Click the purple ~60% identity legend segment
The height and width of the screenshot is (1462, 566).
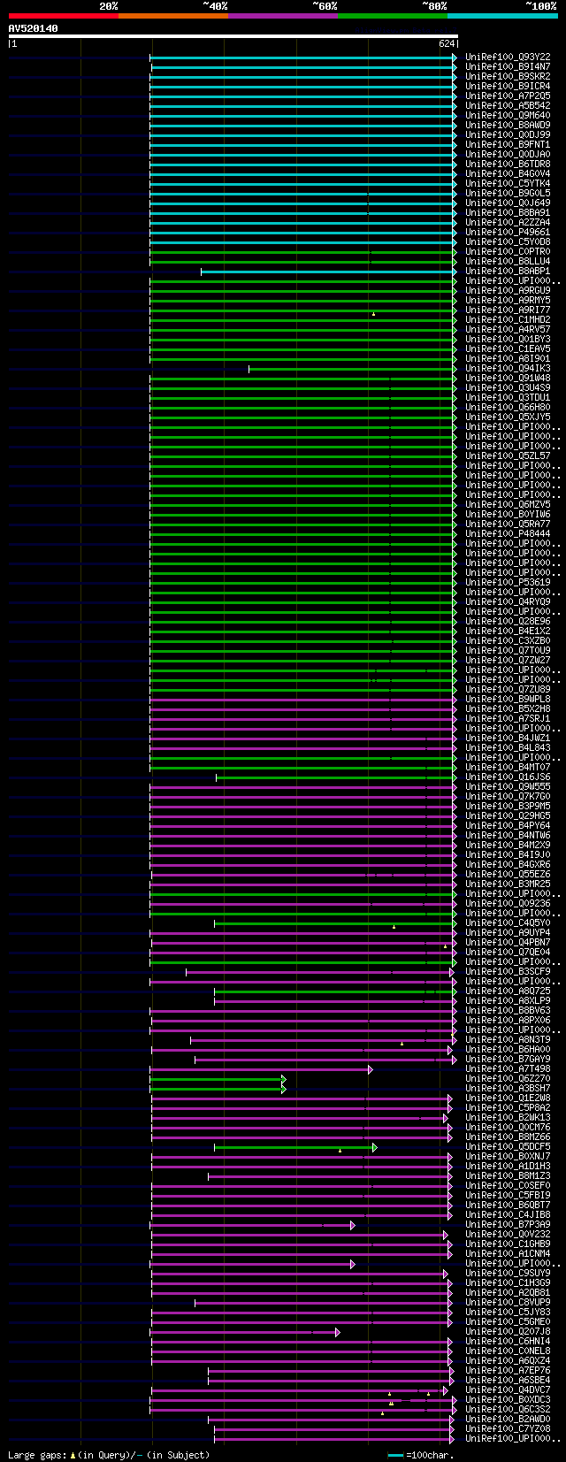coord(283,16)
